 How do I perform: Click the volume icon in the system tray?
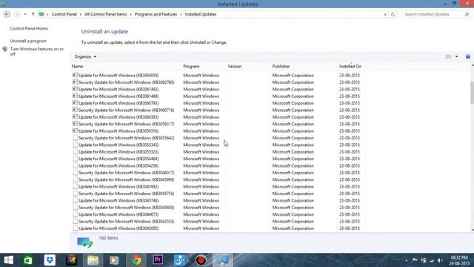(440, 260)
